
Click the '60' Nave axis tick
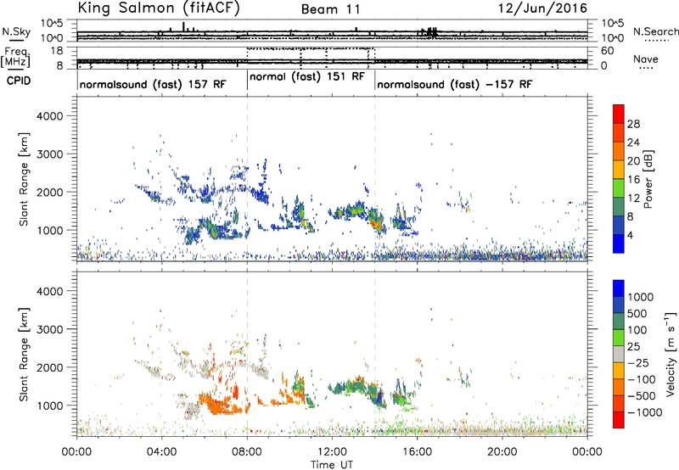pyautogui.click(x=607, y=51)
